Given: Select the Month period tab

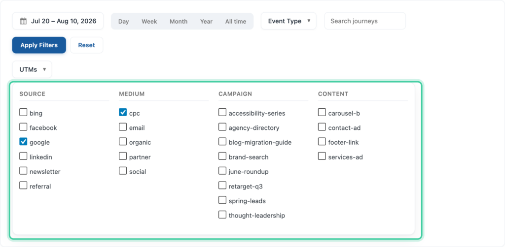Looking at the screenshot, I should click(179, 22).
